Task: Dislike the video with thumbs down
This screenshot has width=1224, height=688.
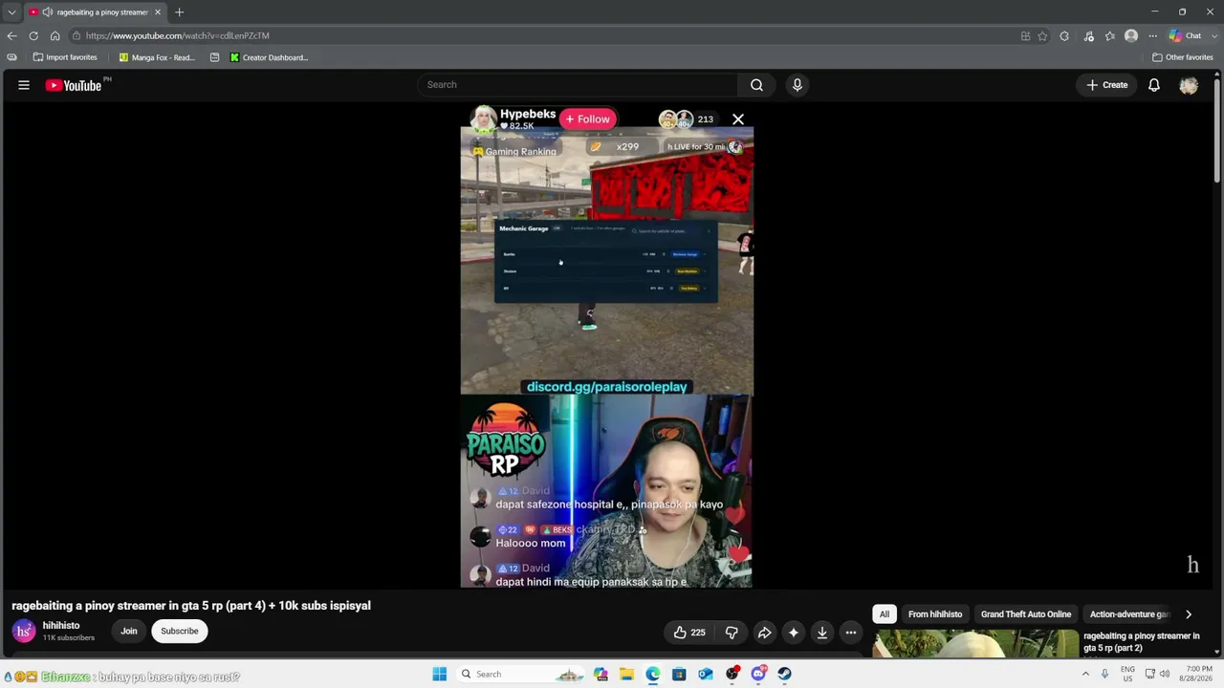Action: [732, 633]
